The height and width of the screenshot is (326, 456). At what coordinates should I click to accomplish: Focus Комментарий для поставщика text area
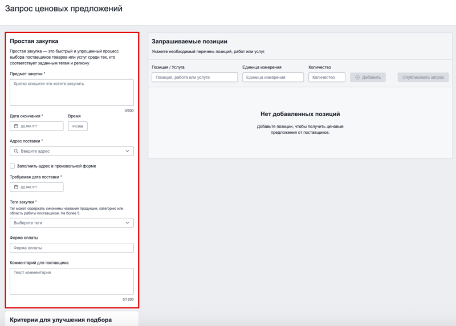tap(71, 281)
